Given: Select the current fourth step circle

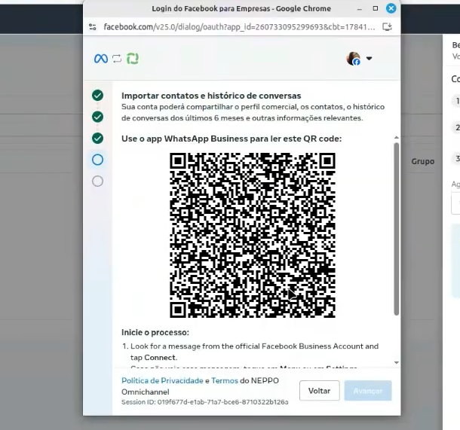Looking at the screenshot, I should 98,160.
